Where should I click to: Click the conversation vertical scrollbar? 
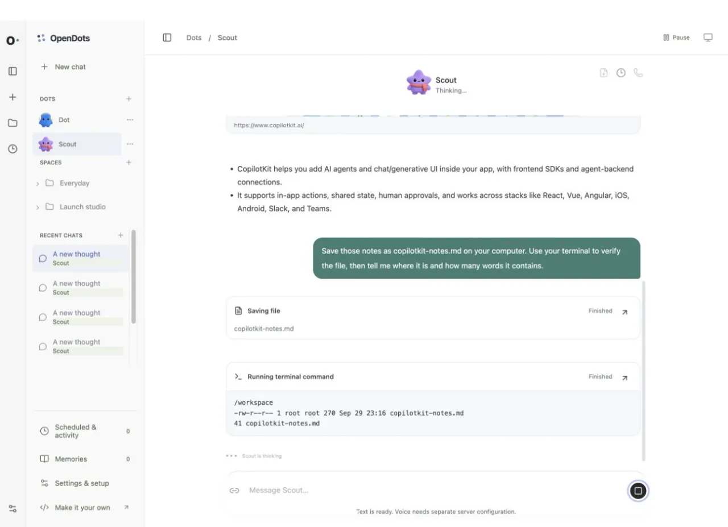pyautogui.click(x=644, y=371)
